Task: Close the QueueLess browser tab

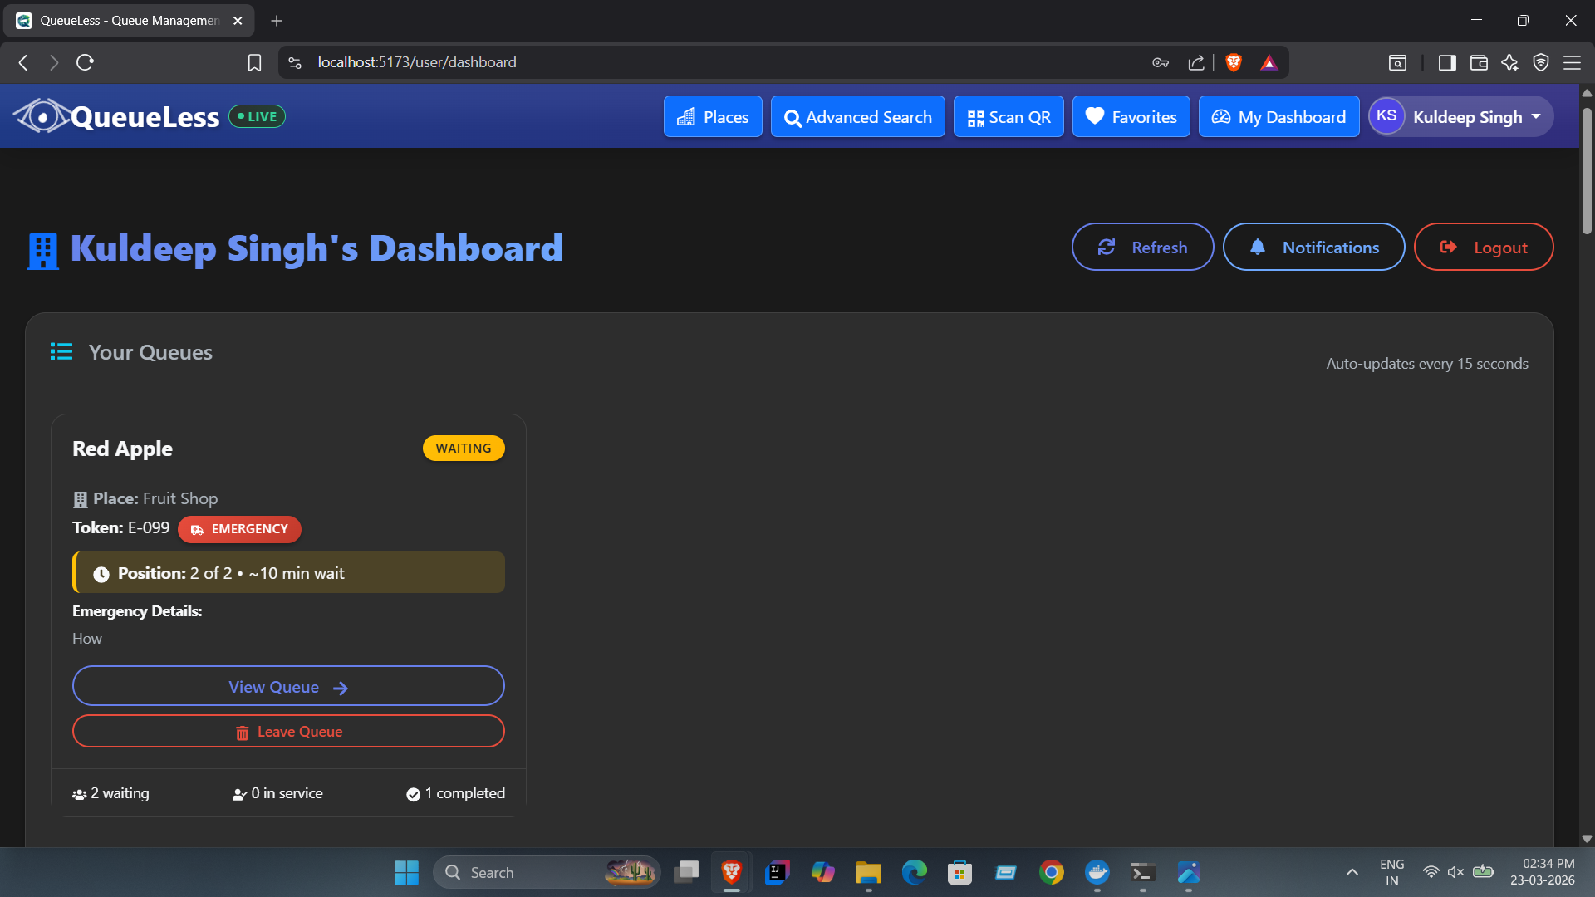Action: coord(238,21)
